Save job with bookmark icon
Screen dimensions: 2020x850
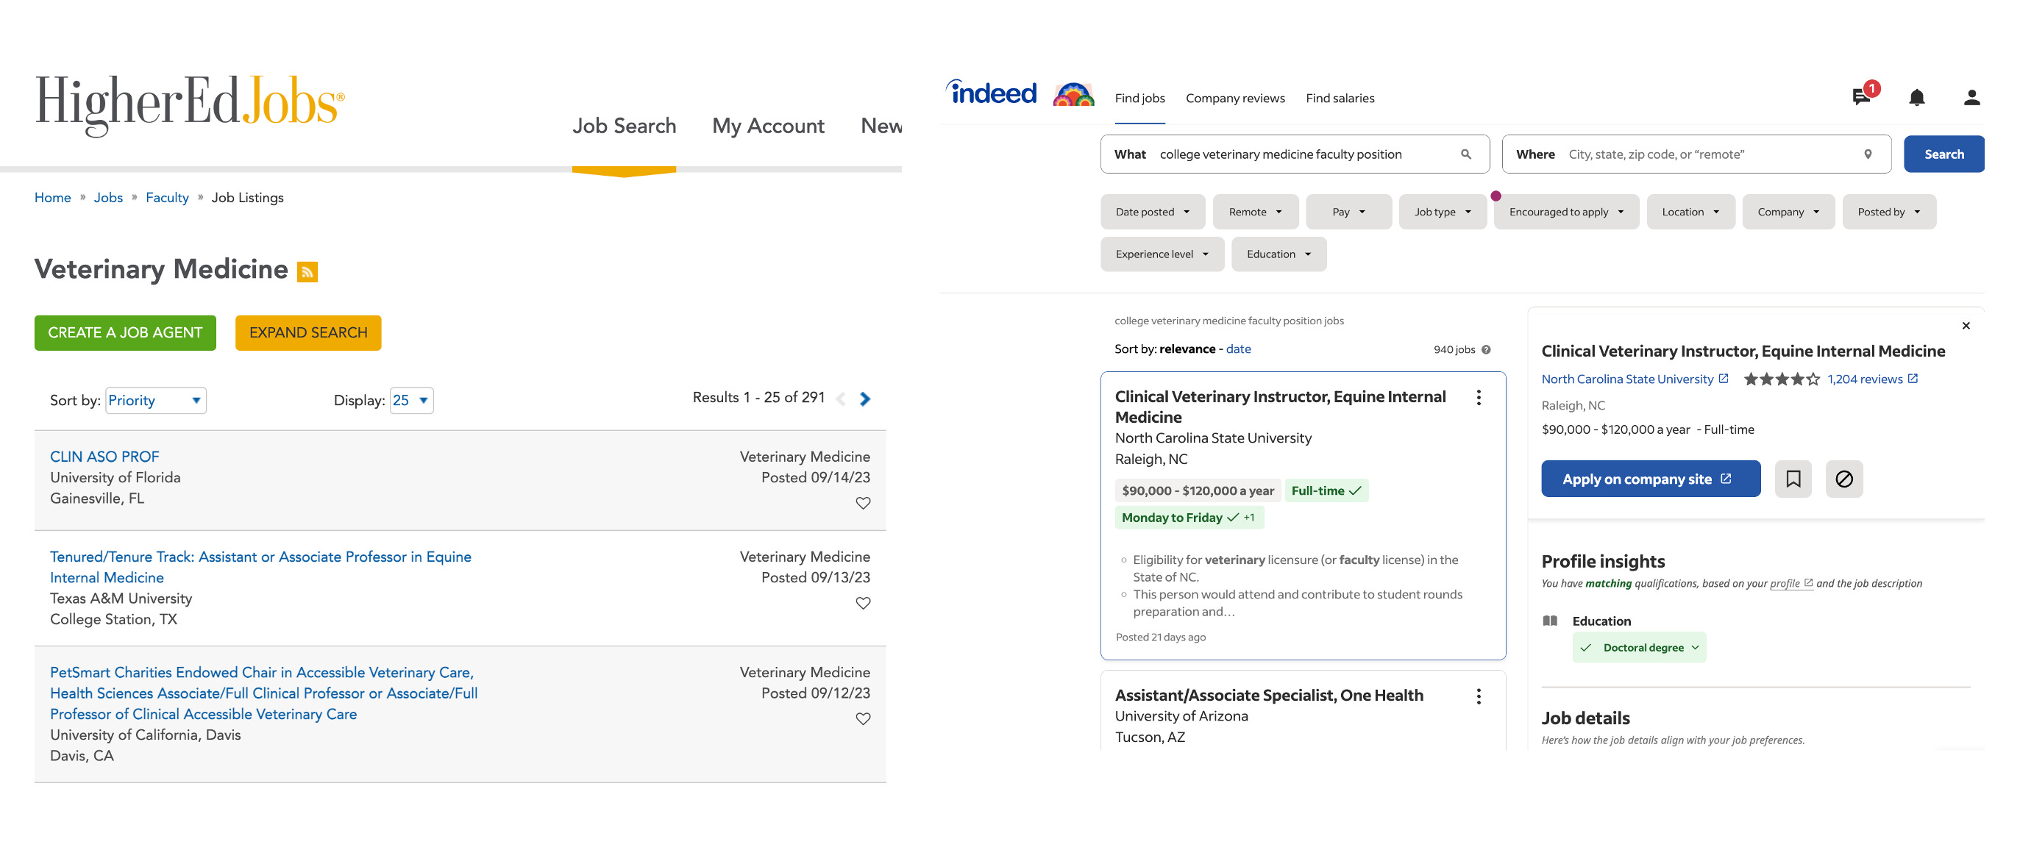click(1793, 479)
